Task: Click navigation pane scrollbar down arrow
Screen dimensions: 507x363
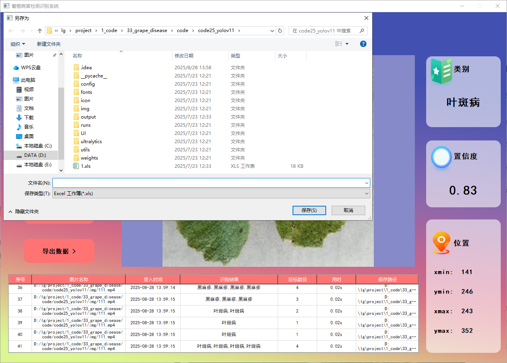Action: click(x=61, y=170)
